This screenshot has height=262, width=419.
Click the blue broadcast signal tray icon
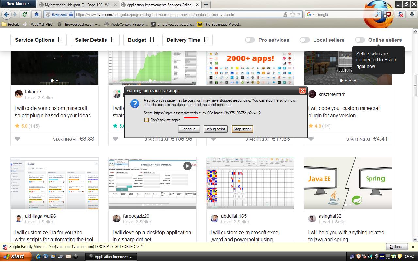382,256
